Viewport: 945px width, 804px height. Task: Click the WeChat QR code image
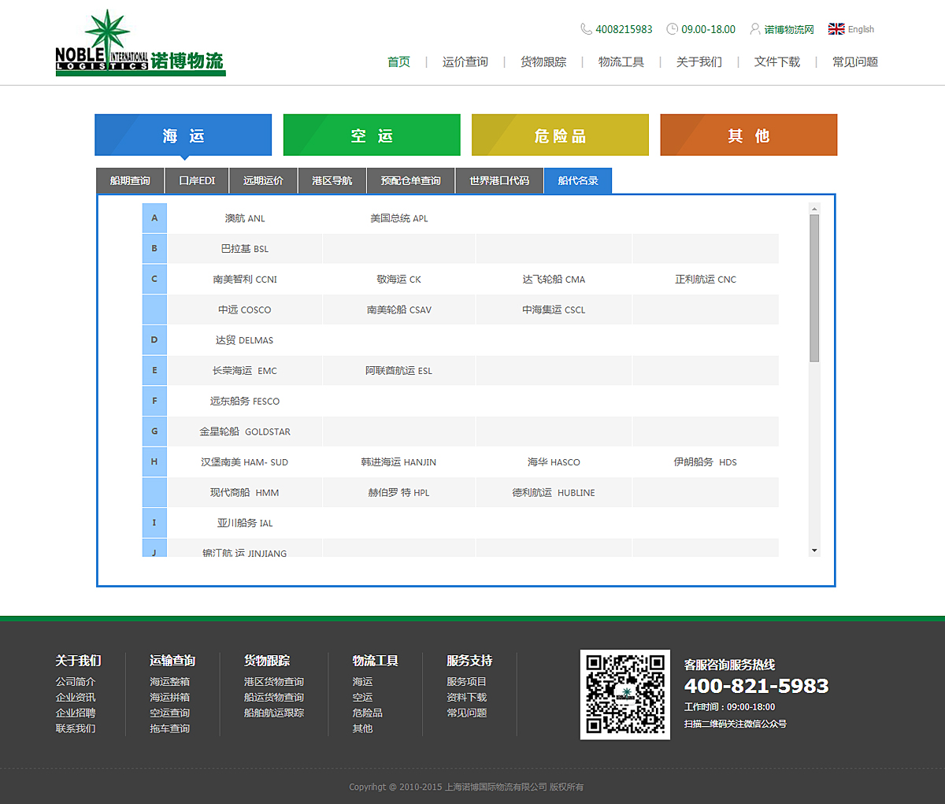coord(625,695)
